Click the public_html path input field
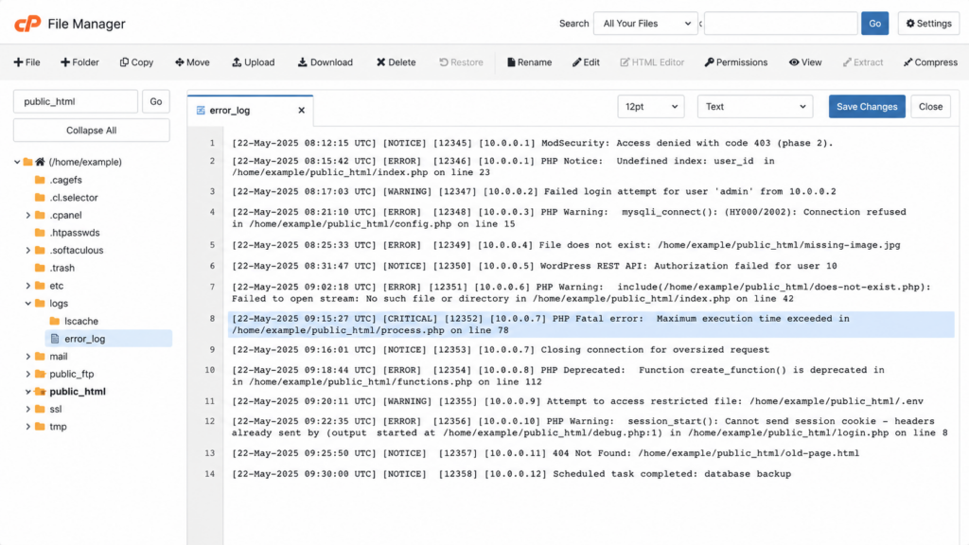Screen dimensions: 969x545 coord(76,101)
